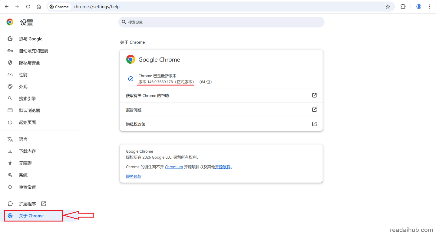Open the 服务条款 link
This screenshot has width=436, height=235.
click(134, 176)
